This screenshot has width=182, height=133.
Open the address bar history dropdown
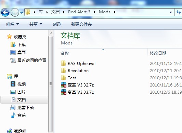click(171, 12)
